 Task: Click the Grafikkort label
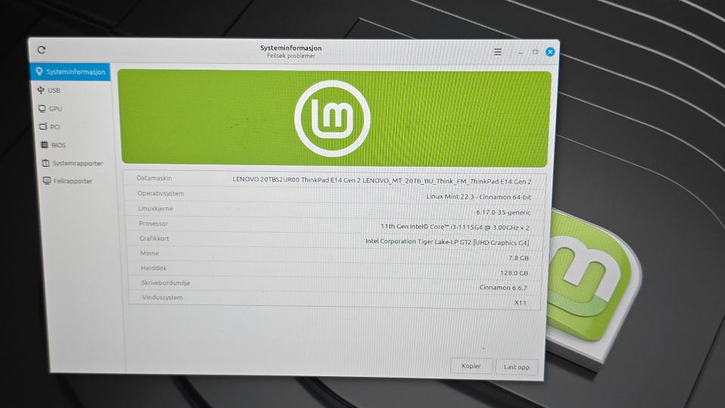point(154,238)
